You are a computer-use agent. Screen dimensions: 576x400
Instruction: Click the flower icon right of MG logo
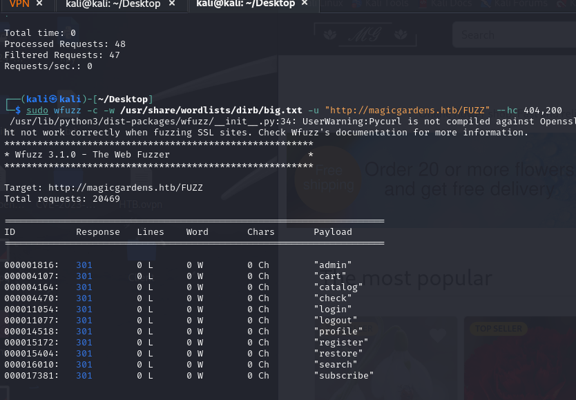pyautogui.click(x=398, y=33)
